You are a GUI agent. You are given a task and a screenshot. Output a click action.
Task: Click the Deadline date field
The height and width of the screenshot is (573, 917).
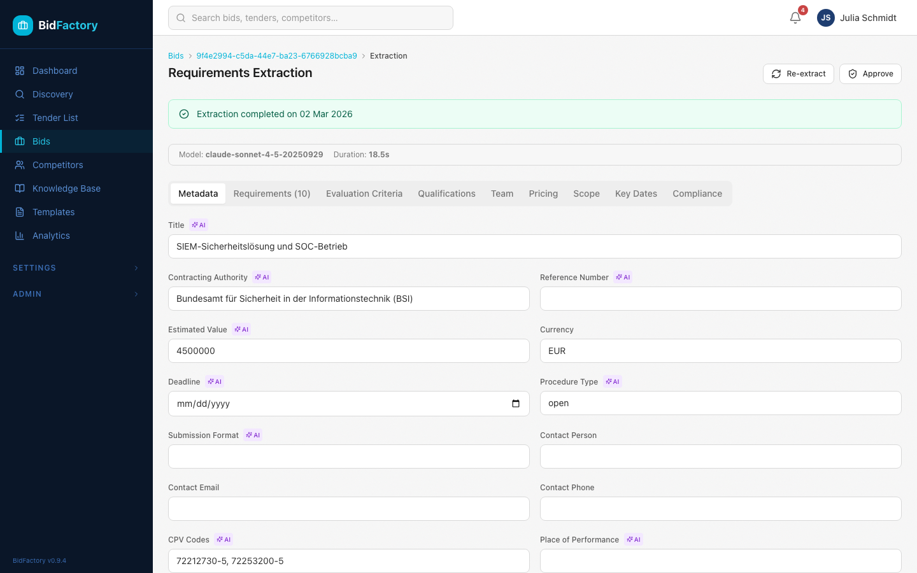pos(349,404)
